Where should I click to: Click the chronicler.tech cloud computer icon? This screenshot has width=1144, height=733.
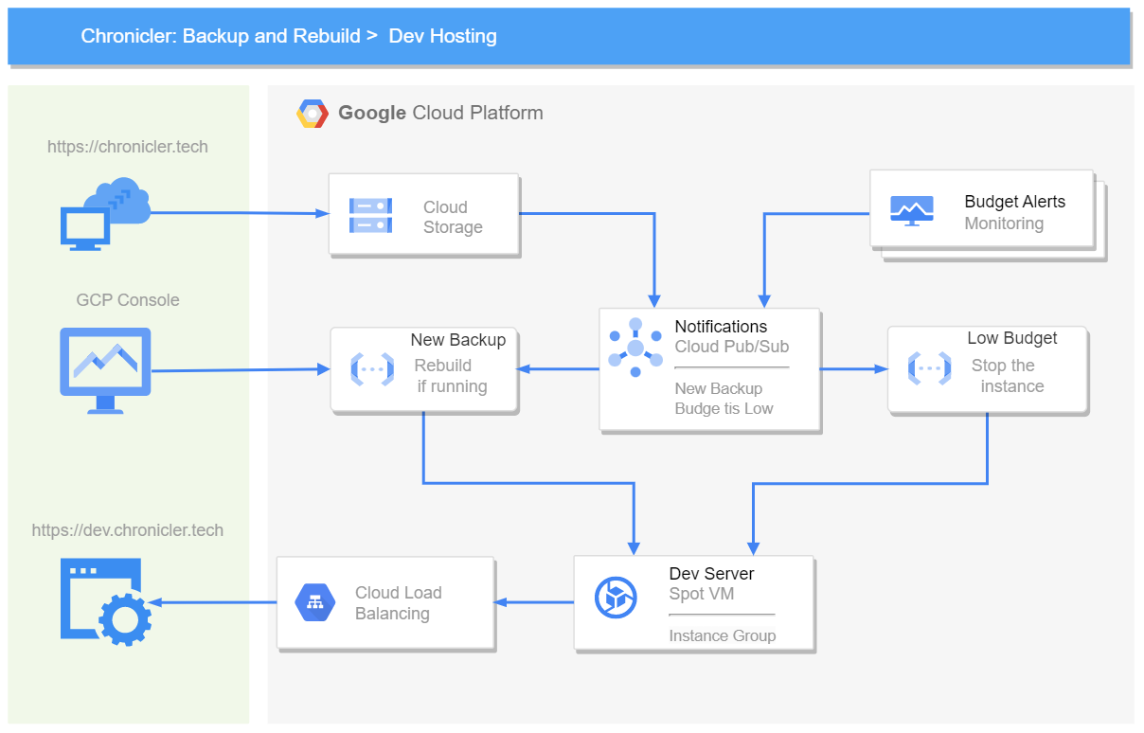point(105,215)
